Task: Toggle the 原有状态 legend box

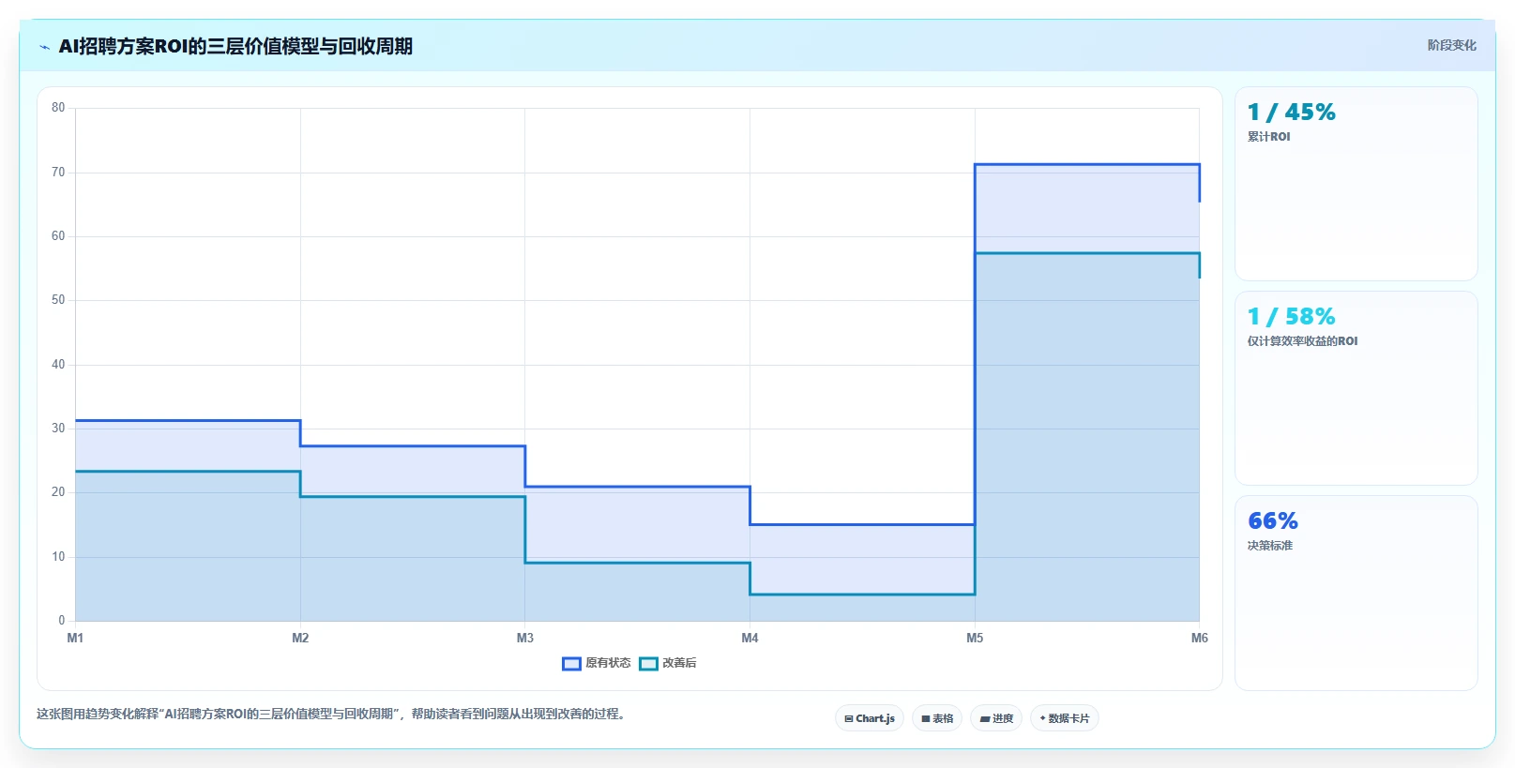Action: click(x=571, y=664)
